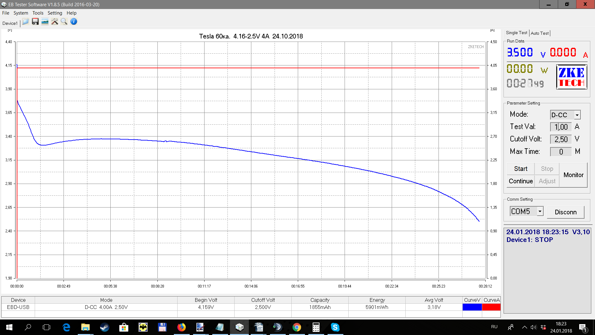Click the blue info icon
Screen dimensions: 595x335
pyautogui.click(x=74, y=22)
